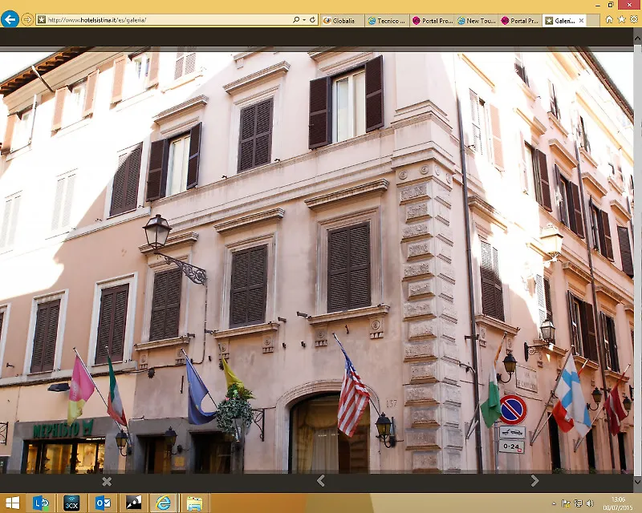Open the browser Home icon
Viewport: 642px width, 513px height.
609,19
